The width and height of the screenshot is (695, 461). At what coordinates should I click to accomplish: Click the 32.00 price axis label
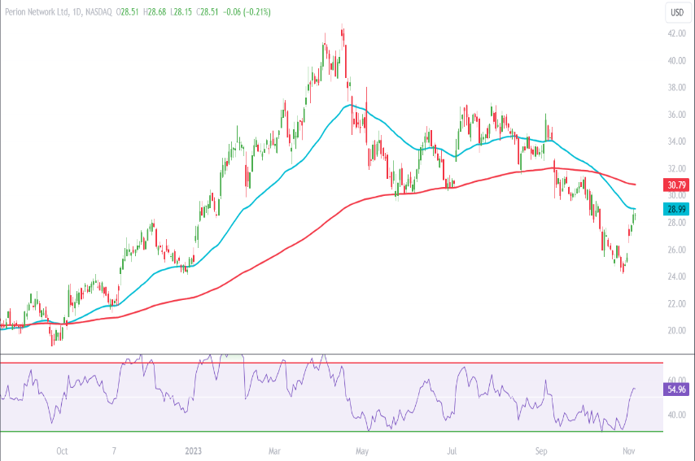coord(677,169)
